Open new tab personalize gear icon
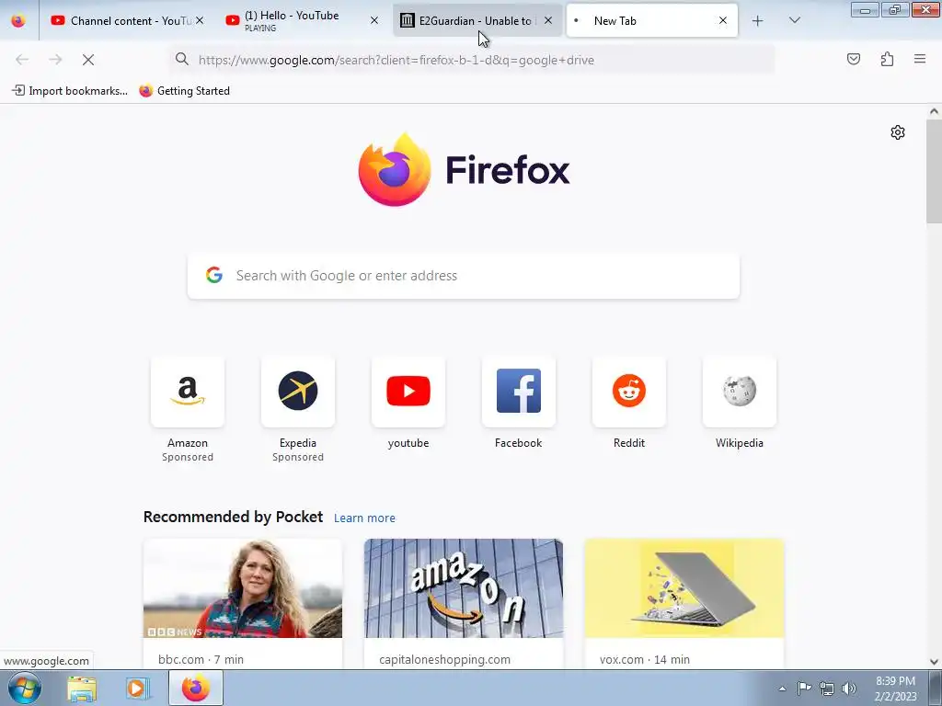The height and width of the screenshot is (706, 942). coord(898,132)
